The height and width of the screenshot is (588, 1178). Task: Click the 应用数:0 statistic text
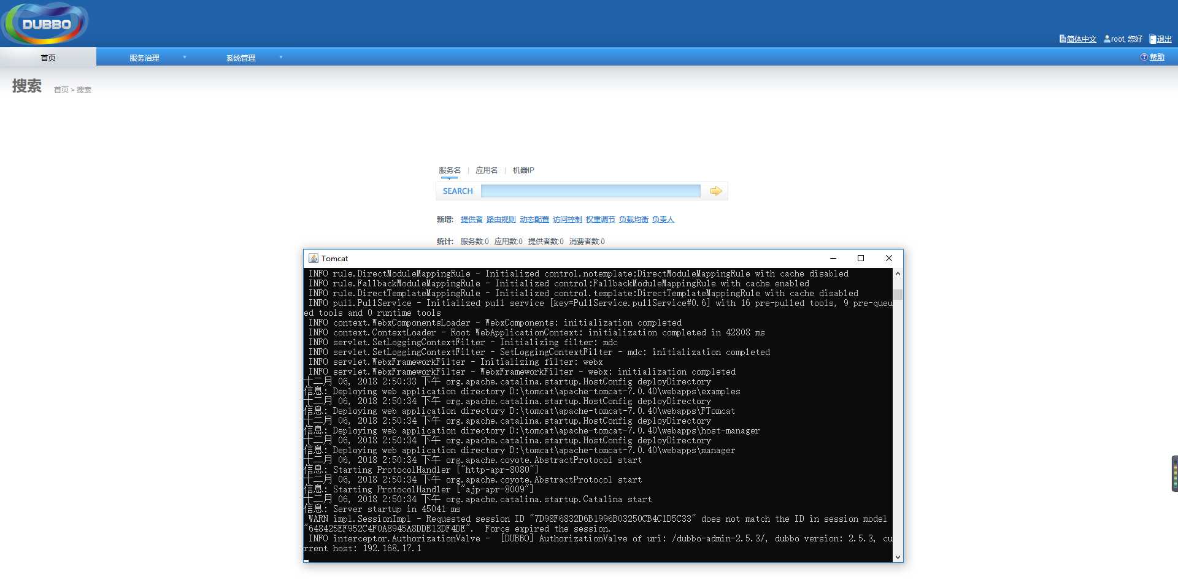point(508,242)
